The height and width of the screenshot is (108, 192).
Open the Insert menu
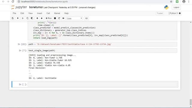[40, 13]
